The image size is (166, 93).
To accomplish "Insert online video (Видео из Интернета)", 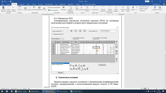I will point(70,9).
